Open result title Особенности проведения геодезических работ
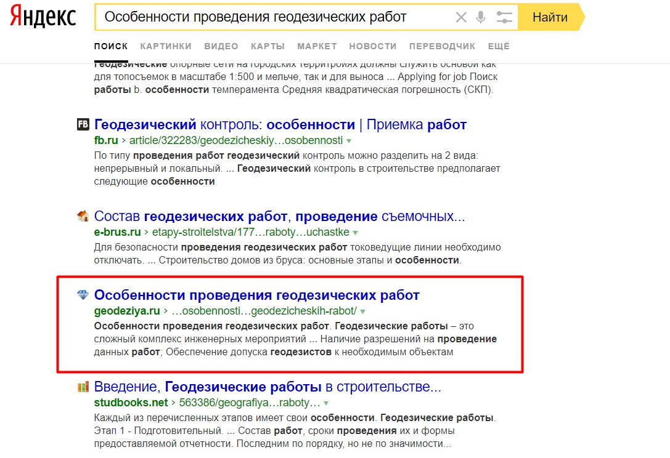Screen dimensions: 670x458 click(257, 295)
